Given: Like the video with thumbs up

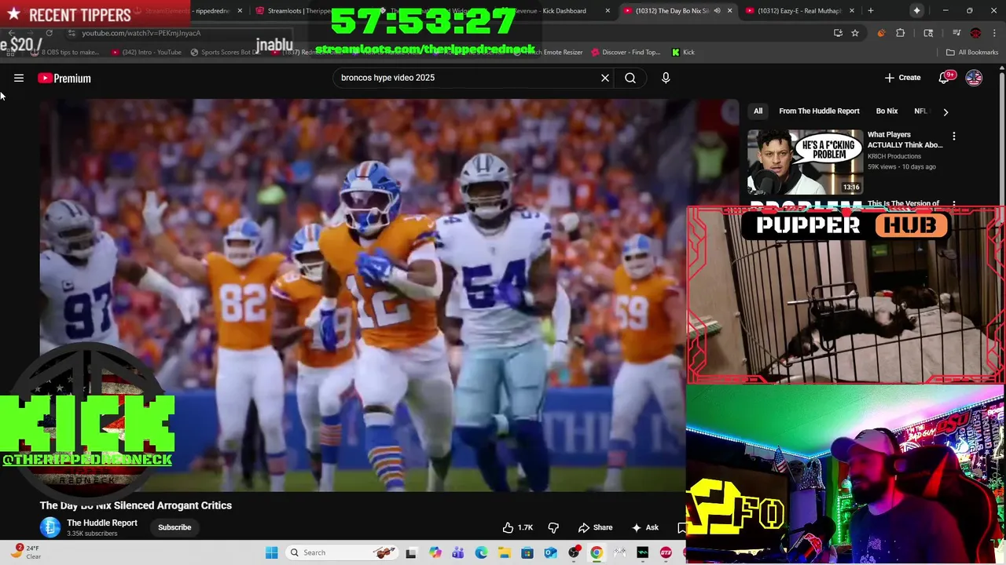Looking at the screenshot, I should tap(518, 527).
